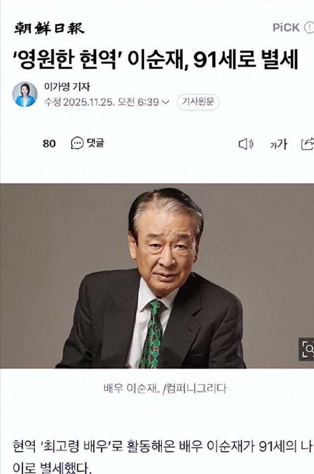Image resolution: width=314 pixels, height=474 pixels.
Task: Open comments via the speech bubble icon
Action: 77,143
